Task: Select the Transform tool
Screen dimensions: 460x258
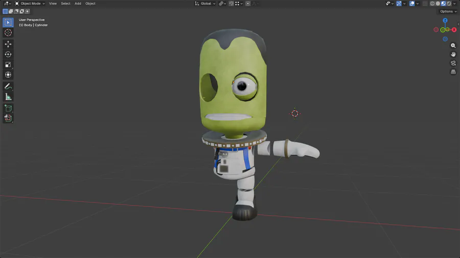Action: tap(8, 75)
